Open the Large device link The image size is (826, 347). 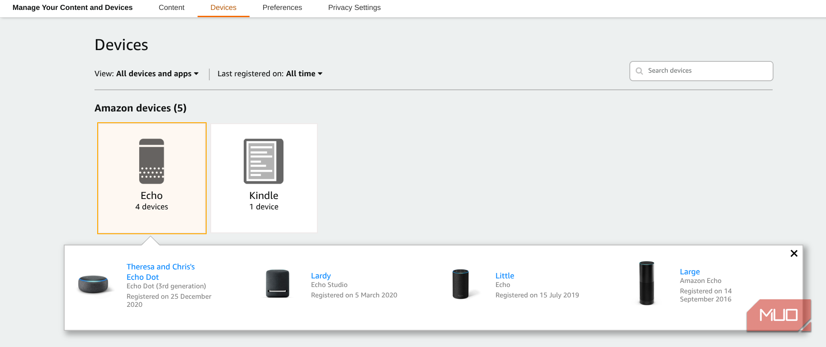tap(690, 272)
